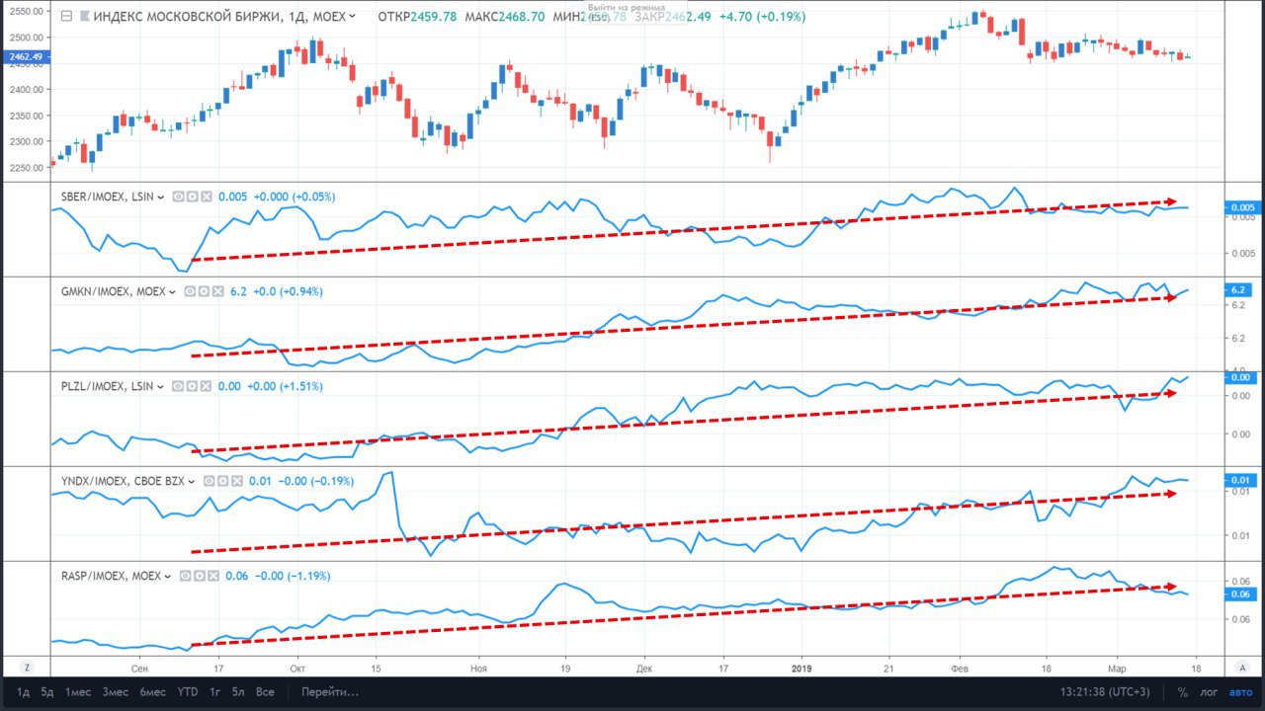1265x711 pixels.
Task: Hide the PLZL/IMOEX line with eye icon
Action: pos(177,386)
